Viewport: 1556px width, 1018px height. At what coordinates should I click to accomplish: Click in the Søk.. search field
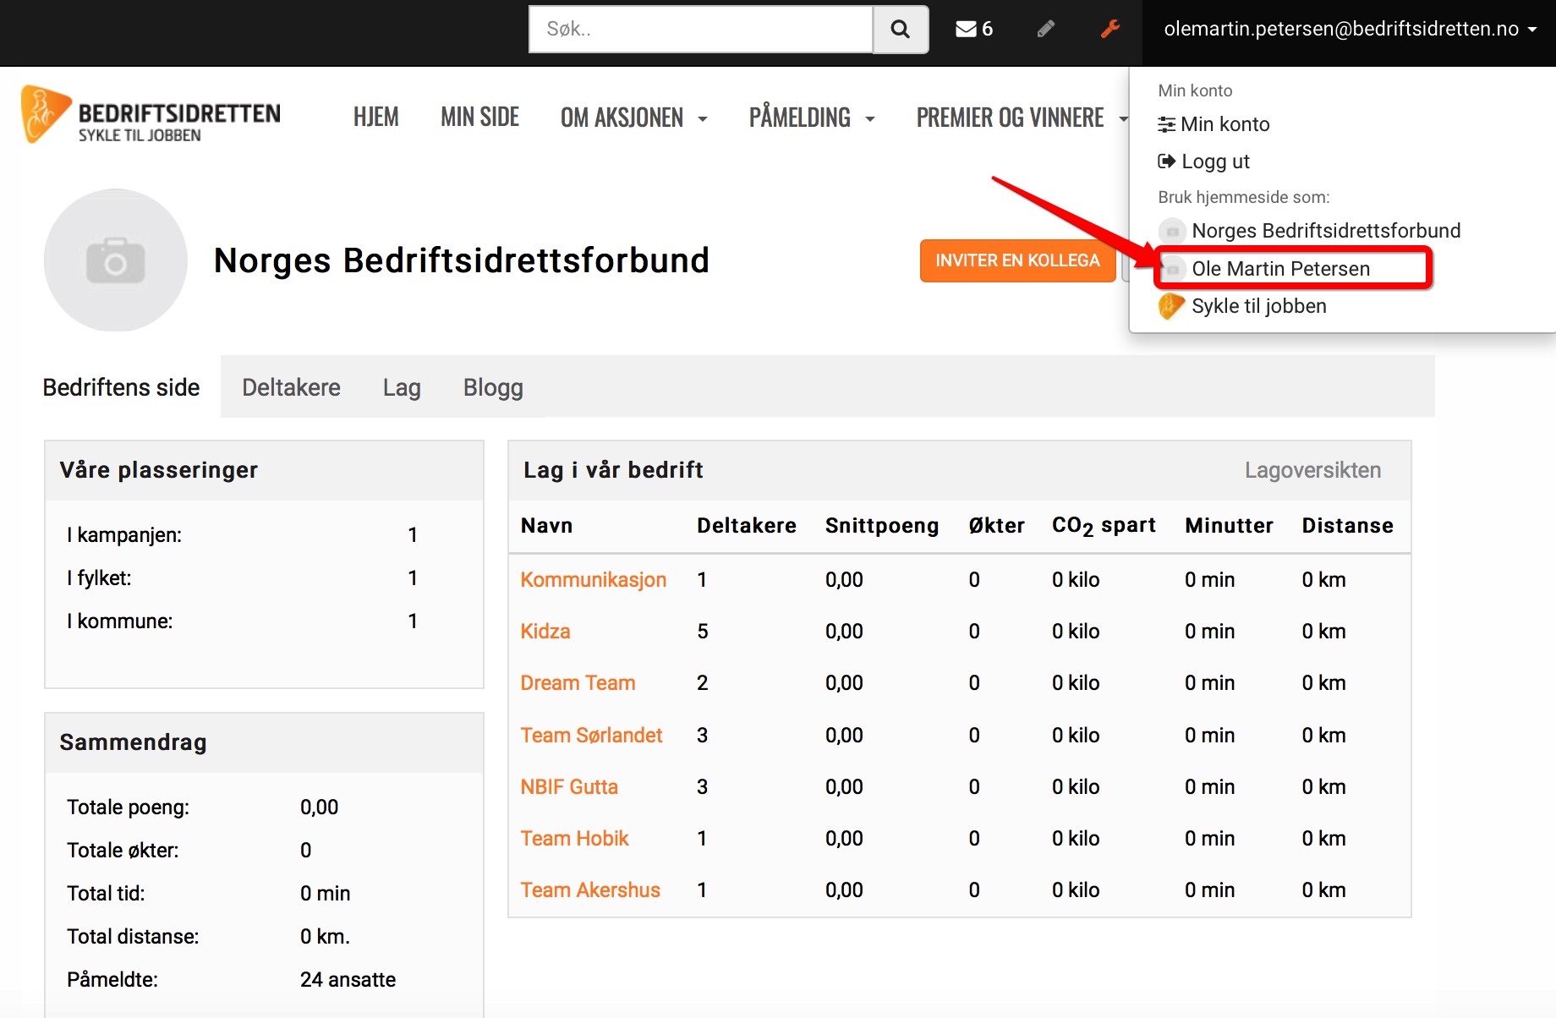(701, 30)
